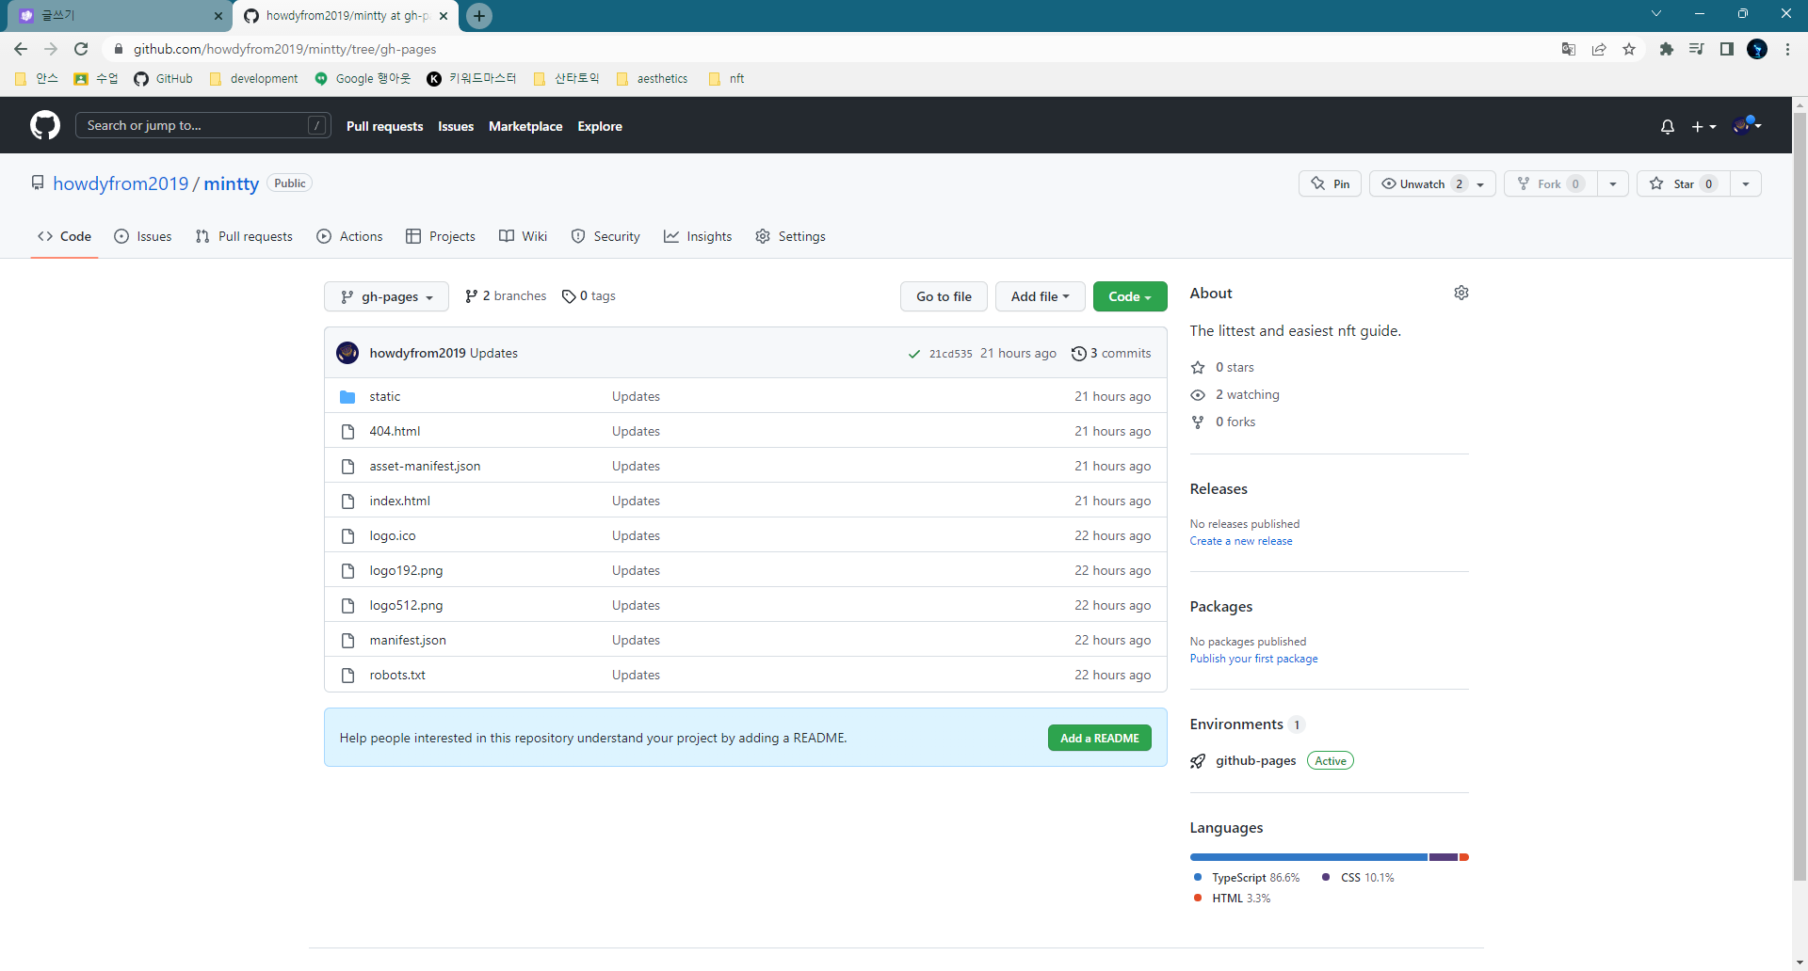Open the static folder icon
Viewport: 1808px width, 971px height.
coord(347,397)
